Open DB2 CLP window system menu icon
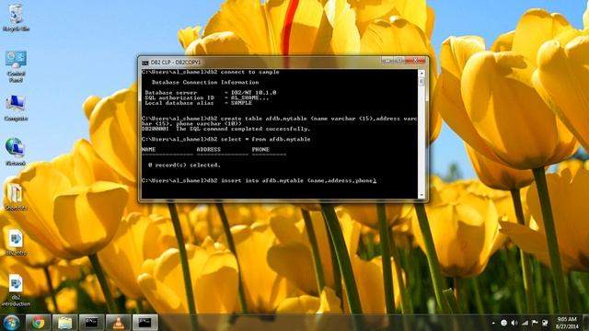This screenshot has width=589, height=331. [145, 62]
